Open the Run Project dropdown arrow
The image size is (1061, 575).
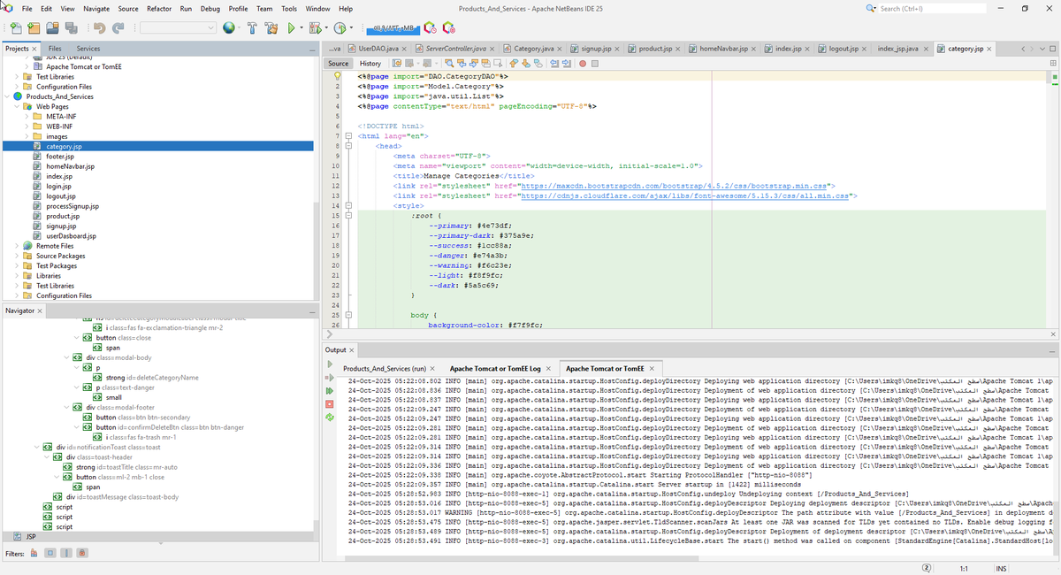[x=302, y=28]
